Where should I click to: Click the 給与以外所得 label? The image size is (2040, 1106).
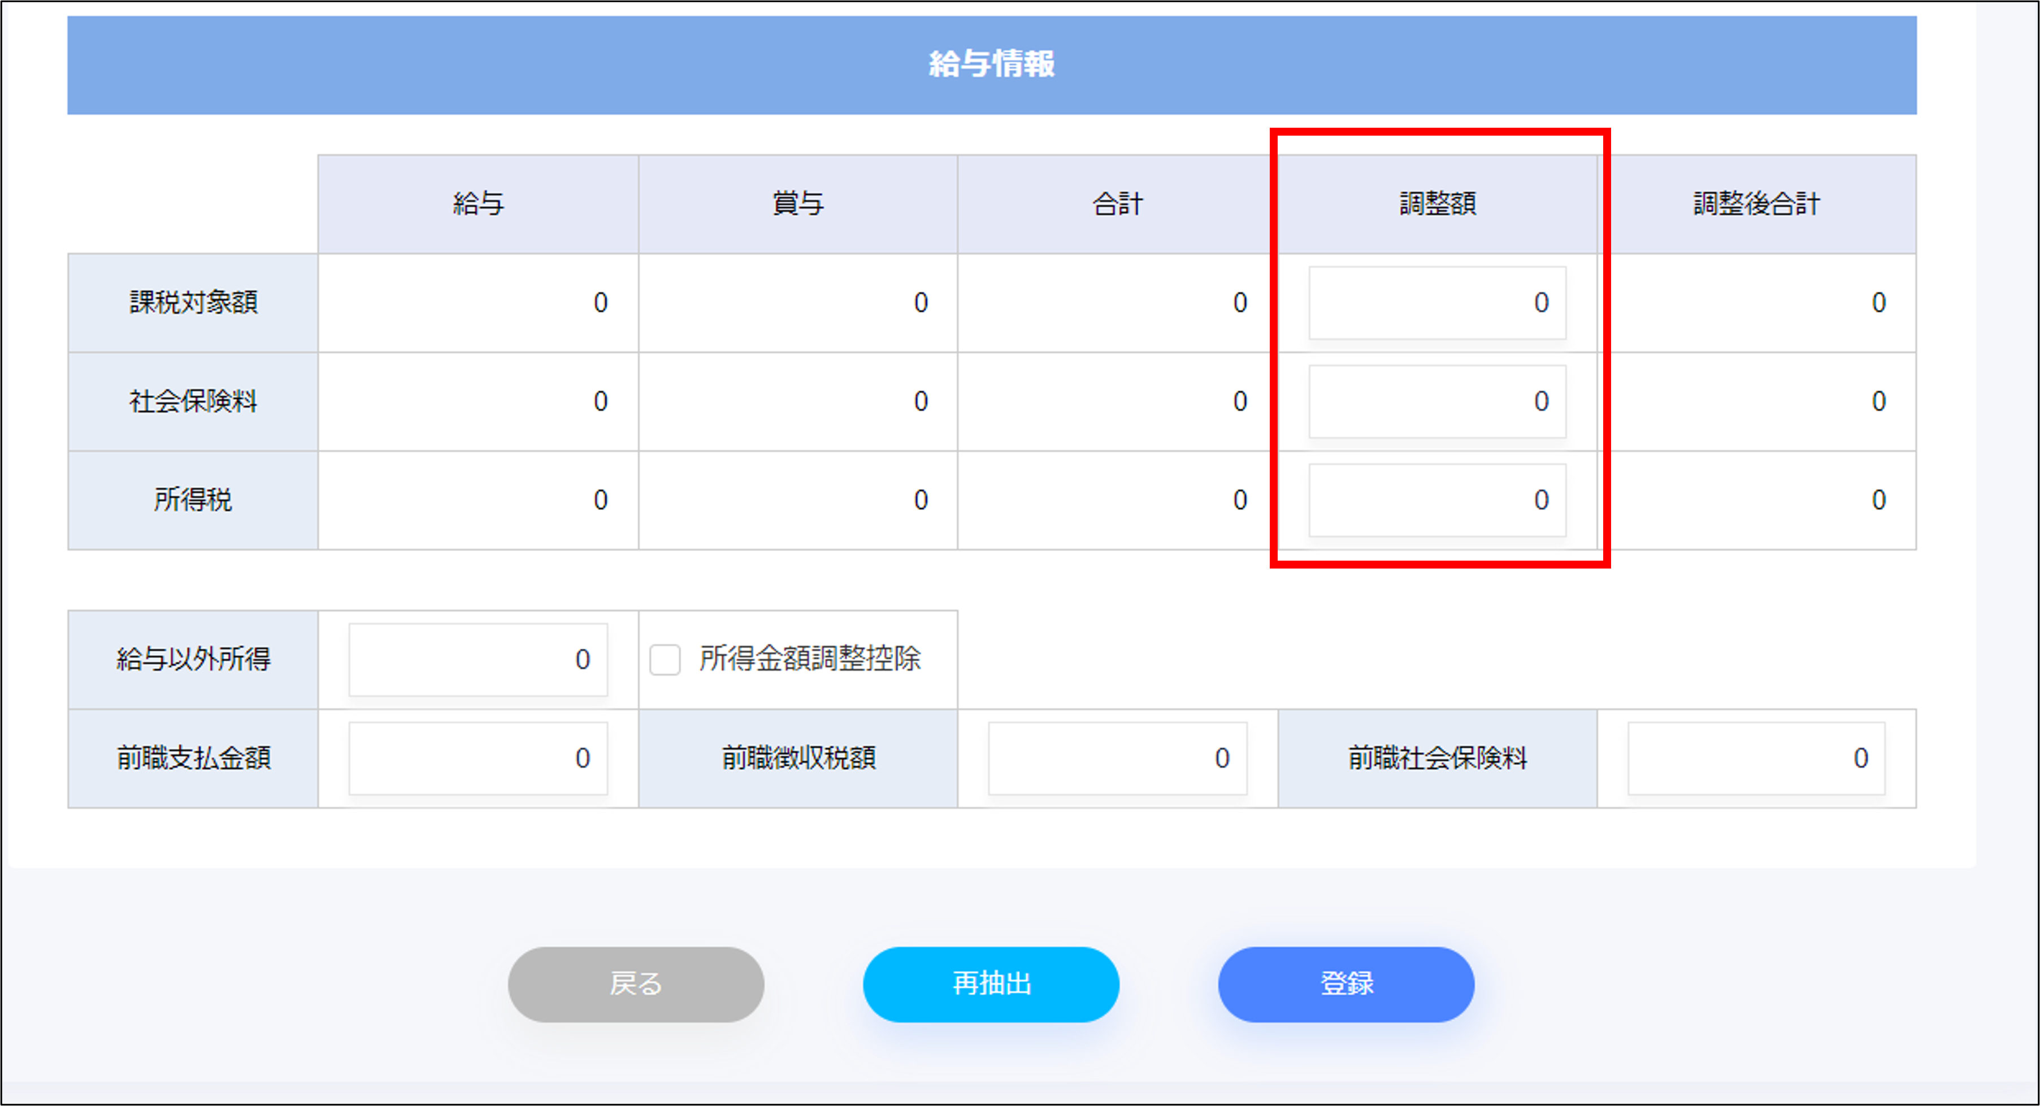click(x=193, y=659)
